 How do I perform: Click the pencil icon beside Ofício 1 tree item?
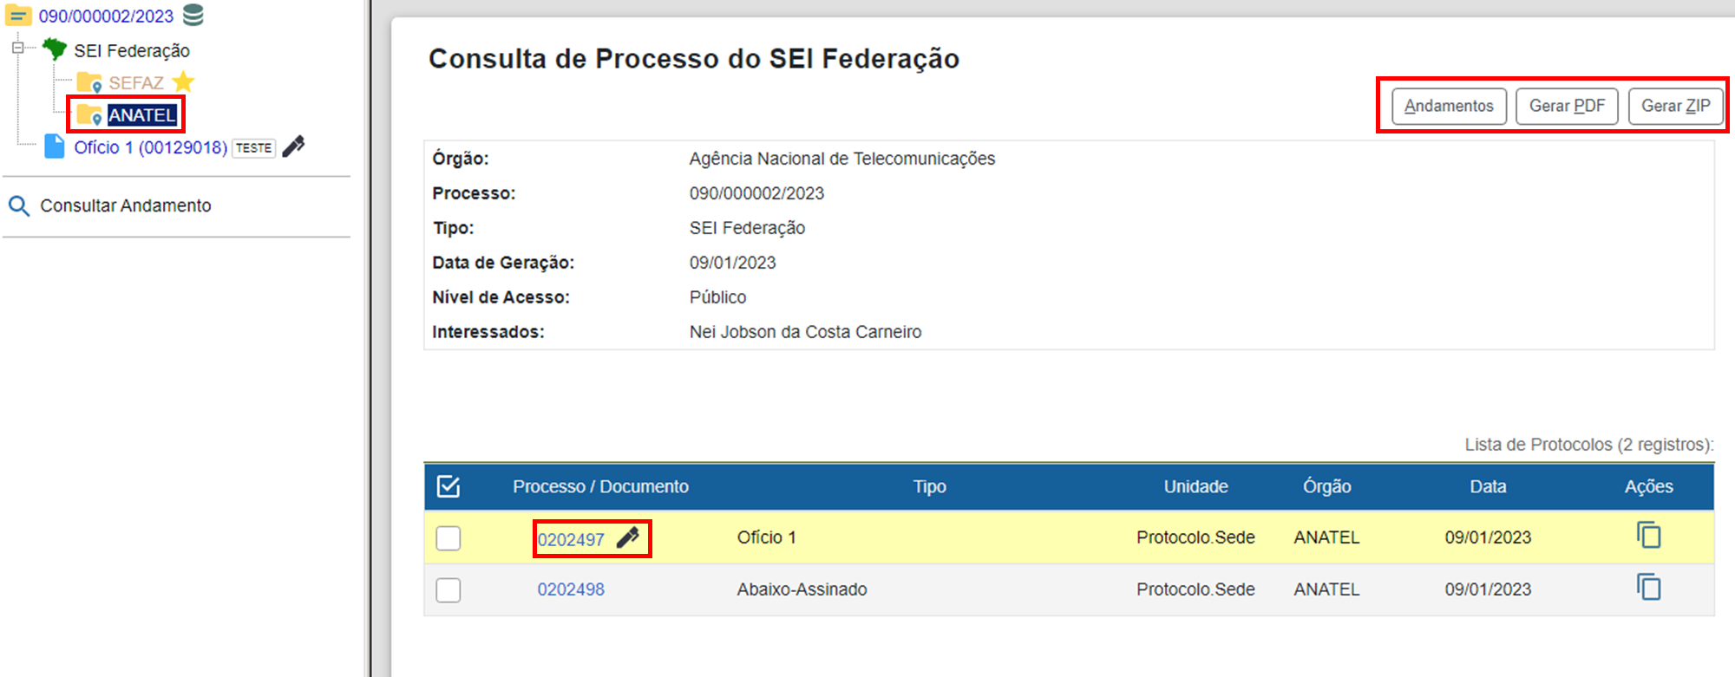[294, 146]
